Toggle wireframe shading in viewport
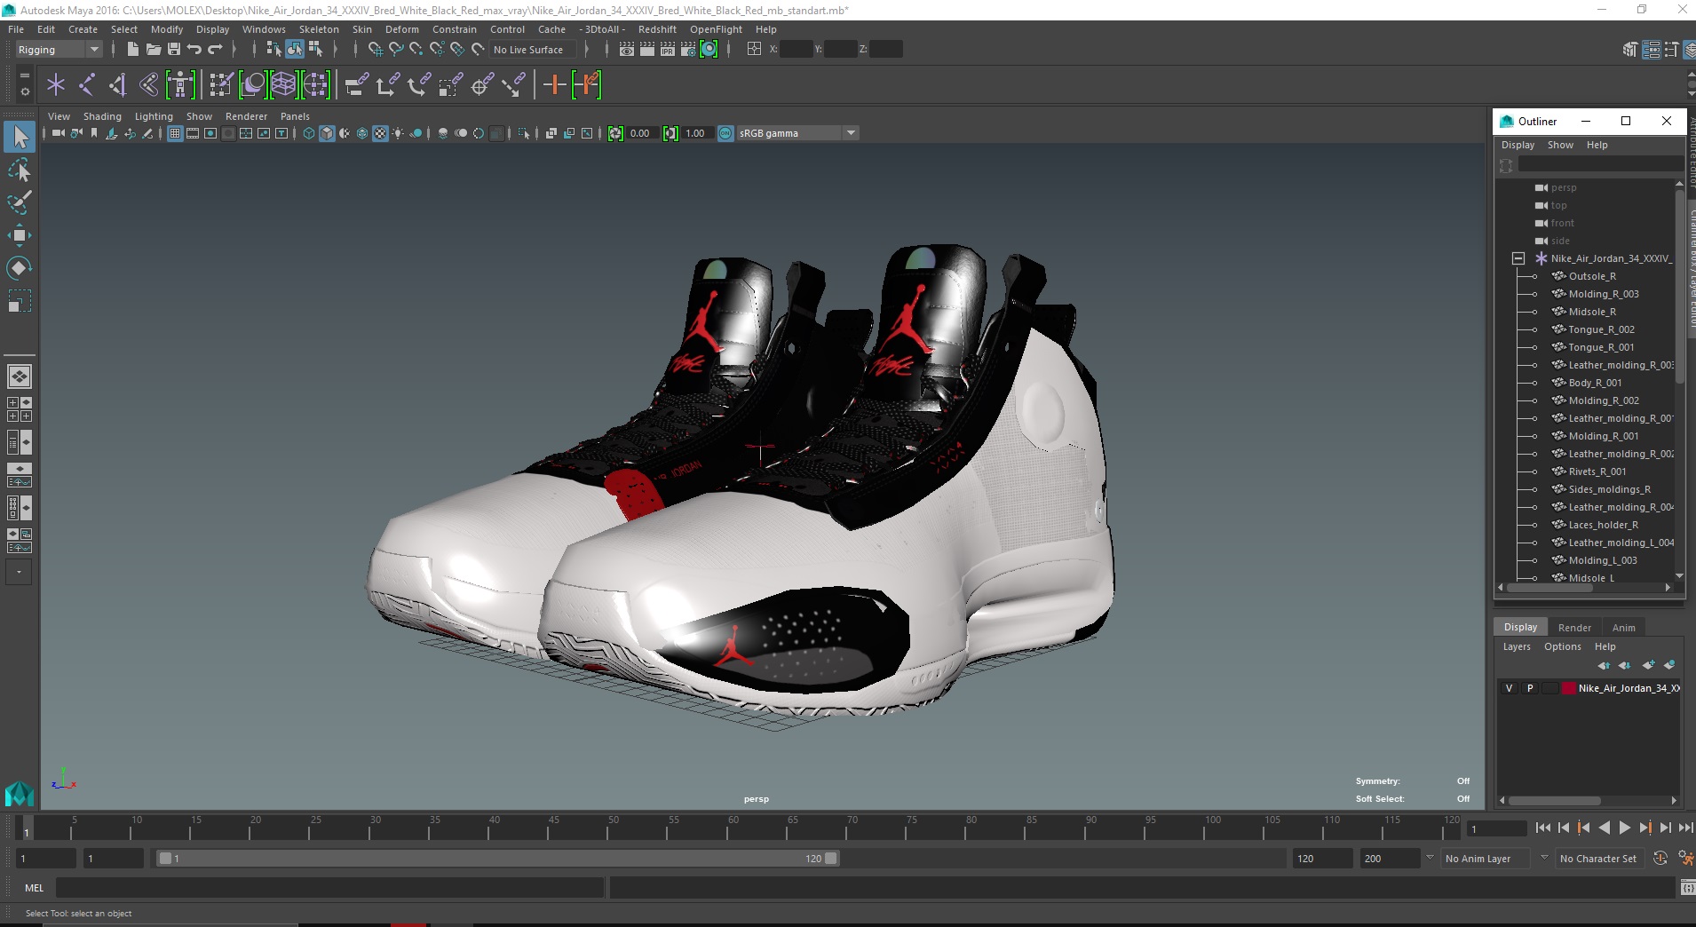 (309, 133)
